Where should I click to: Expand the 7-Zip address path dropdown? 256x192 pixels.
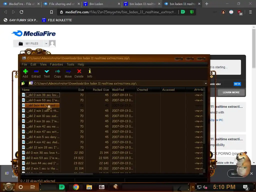(206, 83)
